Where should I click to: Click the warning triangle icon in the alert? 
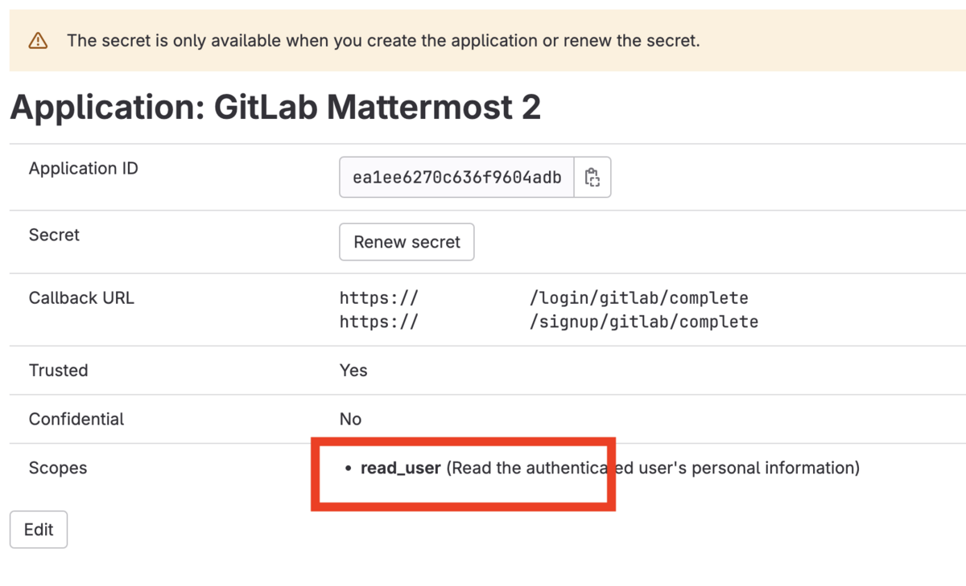(x=38, y=40)
